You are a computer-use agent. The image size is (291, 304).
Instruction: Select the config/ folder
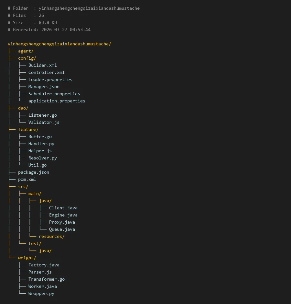(27, 58)
